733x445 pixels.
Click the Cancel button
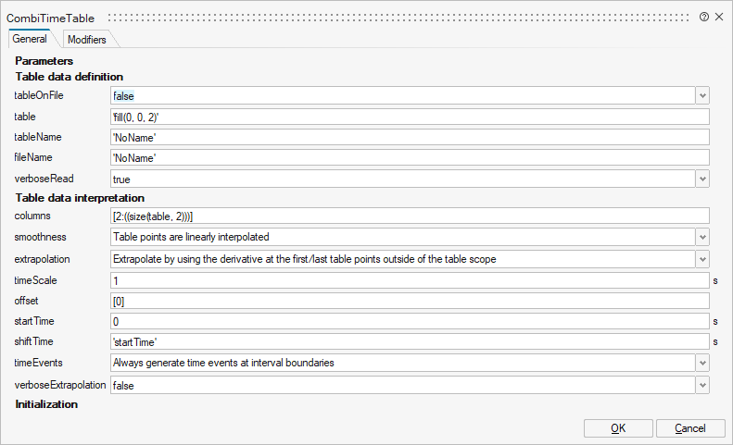690,428
